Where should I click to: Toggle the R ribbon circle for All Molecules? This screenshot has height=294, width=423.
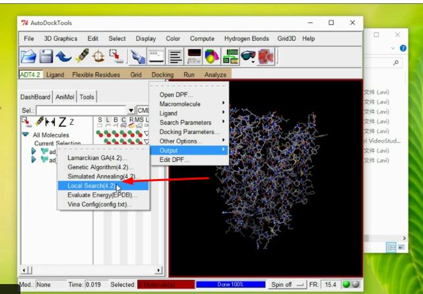pos(130,133)
